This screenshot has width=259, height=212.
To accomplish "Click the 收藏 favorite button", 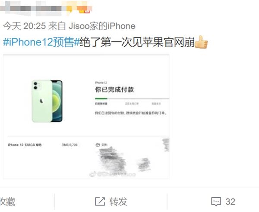I will (x=8, y=202).
